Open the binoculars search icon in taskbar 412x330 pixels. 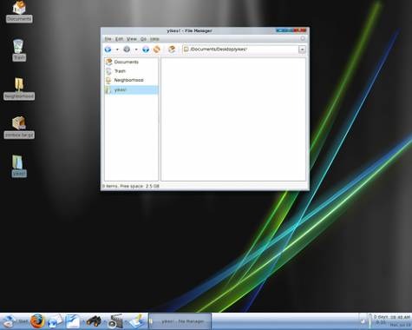tap(94, 321)
